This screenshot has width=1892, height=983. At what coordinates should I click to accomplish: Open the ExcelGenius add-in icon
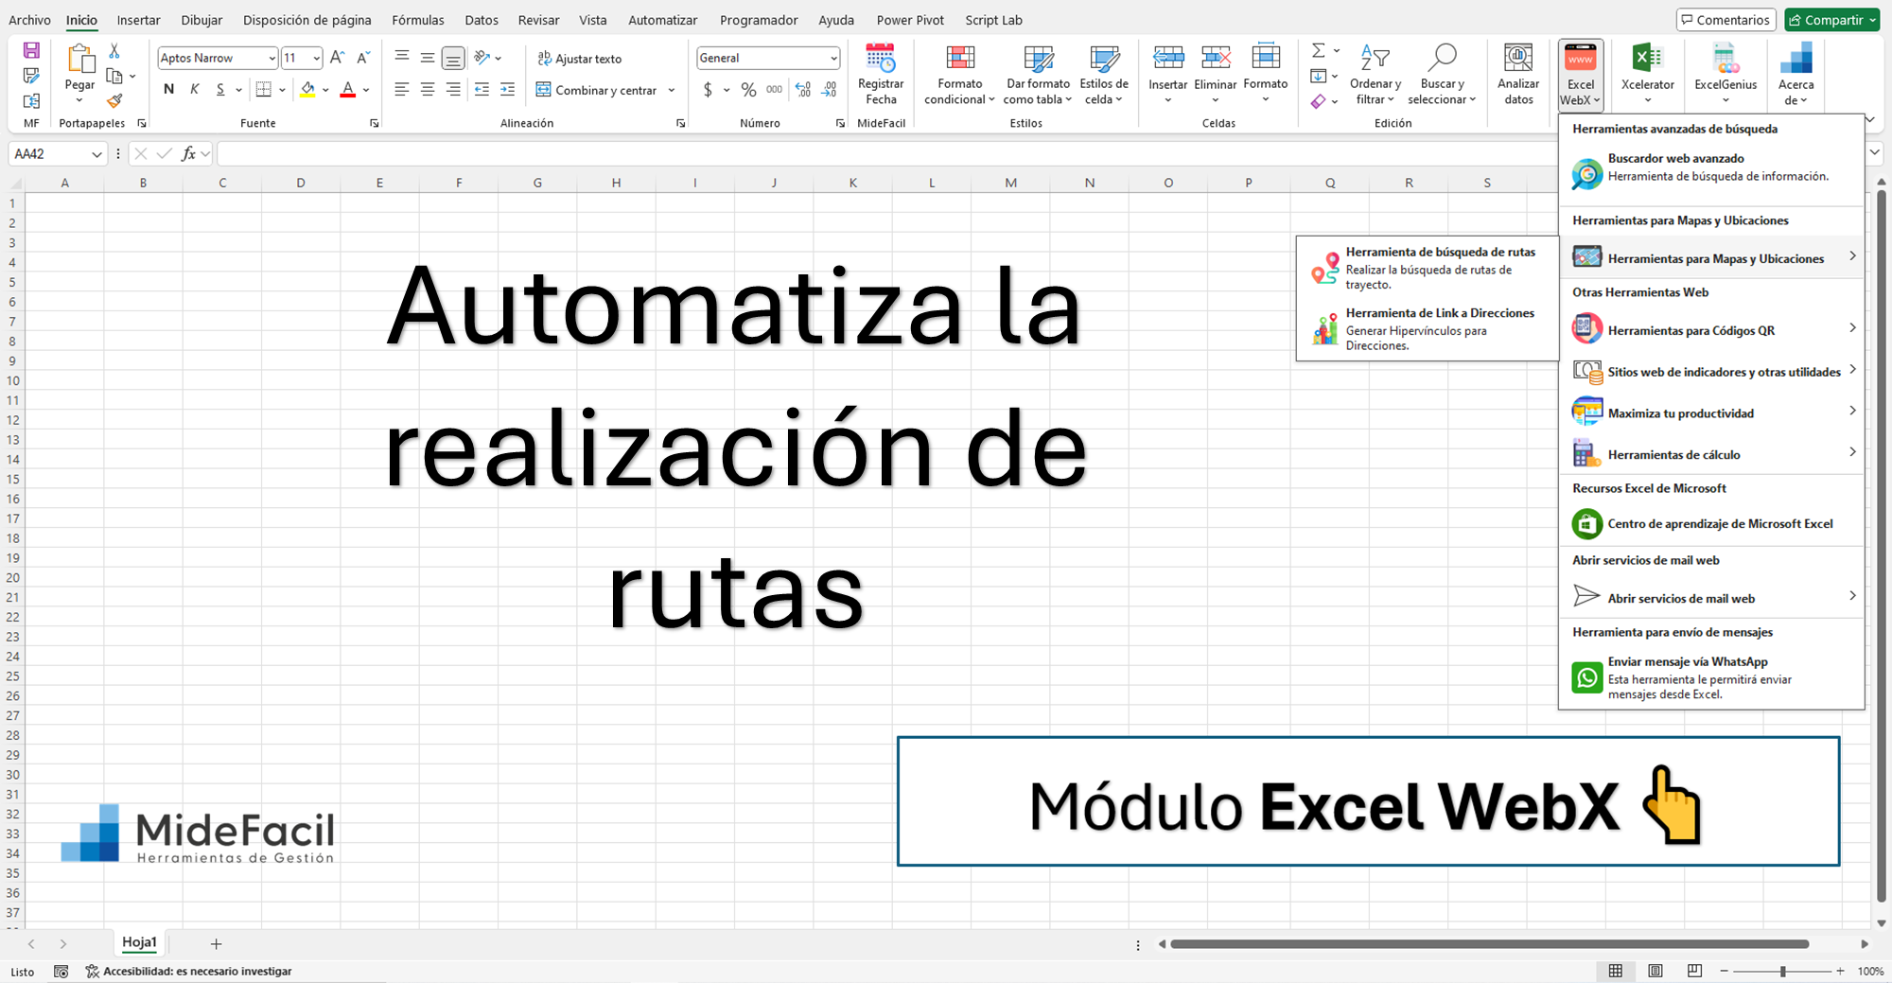coord(1726,58)
